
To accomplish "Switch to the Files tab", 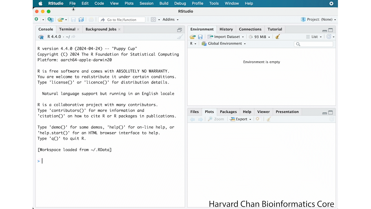I will pyautogui.click(x=194, y=111).
